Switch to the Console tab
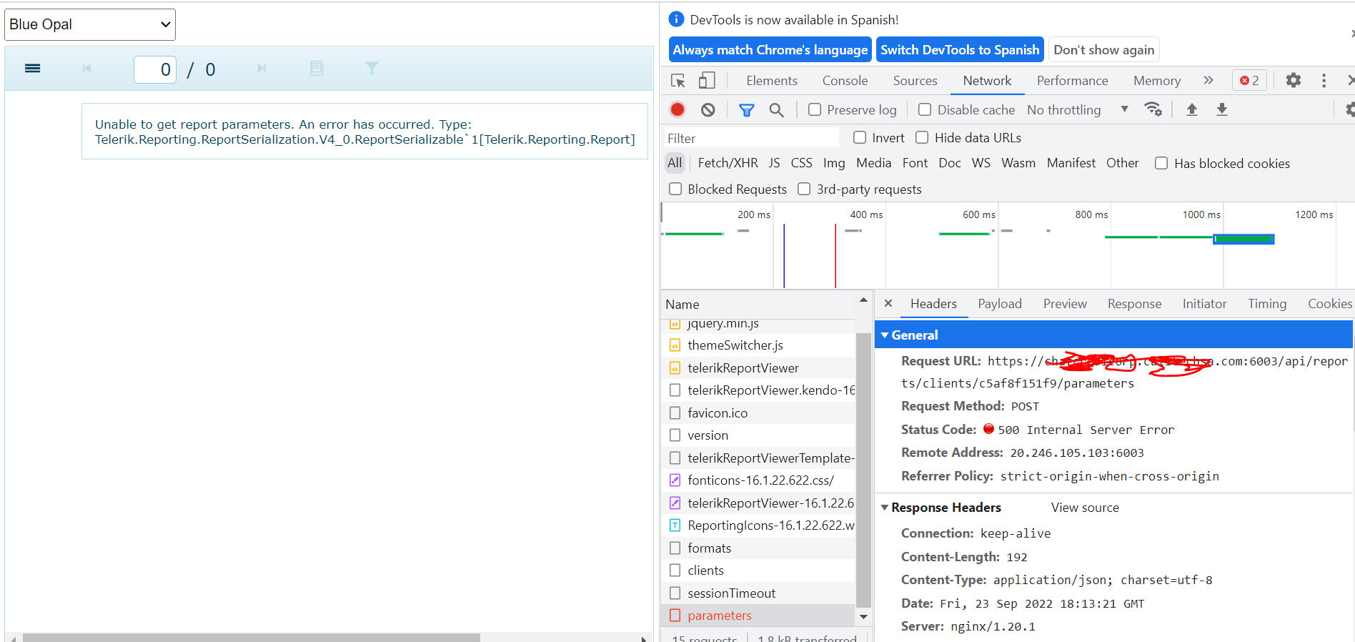 point(845,81)
